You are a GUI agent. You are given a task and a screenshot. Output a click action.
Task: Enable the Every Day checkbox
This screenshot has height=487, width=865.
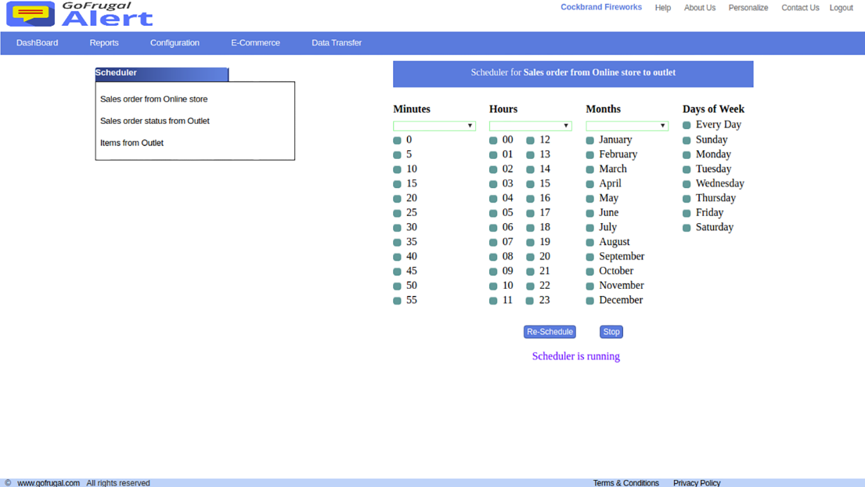click(x=687, y=125)
